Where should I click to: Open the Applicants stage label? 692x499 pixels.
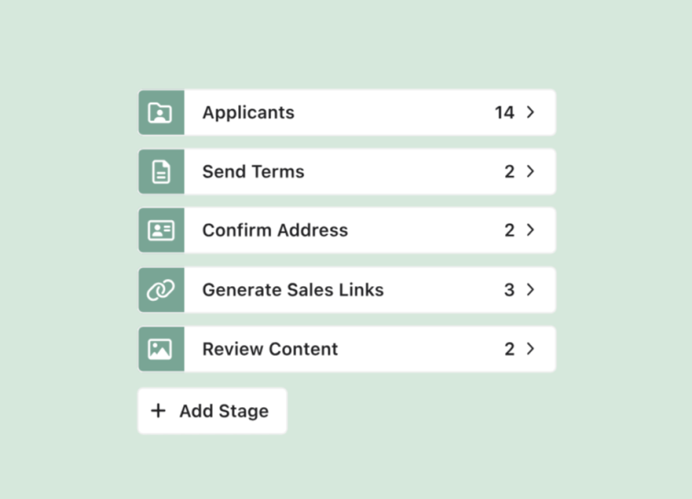(248, 113)
